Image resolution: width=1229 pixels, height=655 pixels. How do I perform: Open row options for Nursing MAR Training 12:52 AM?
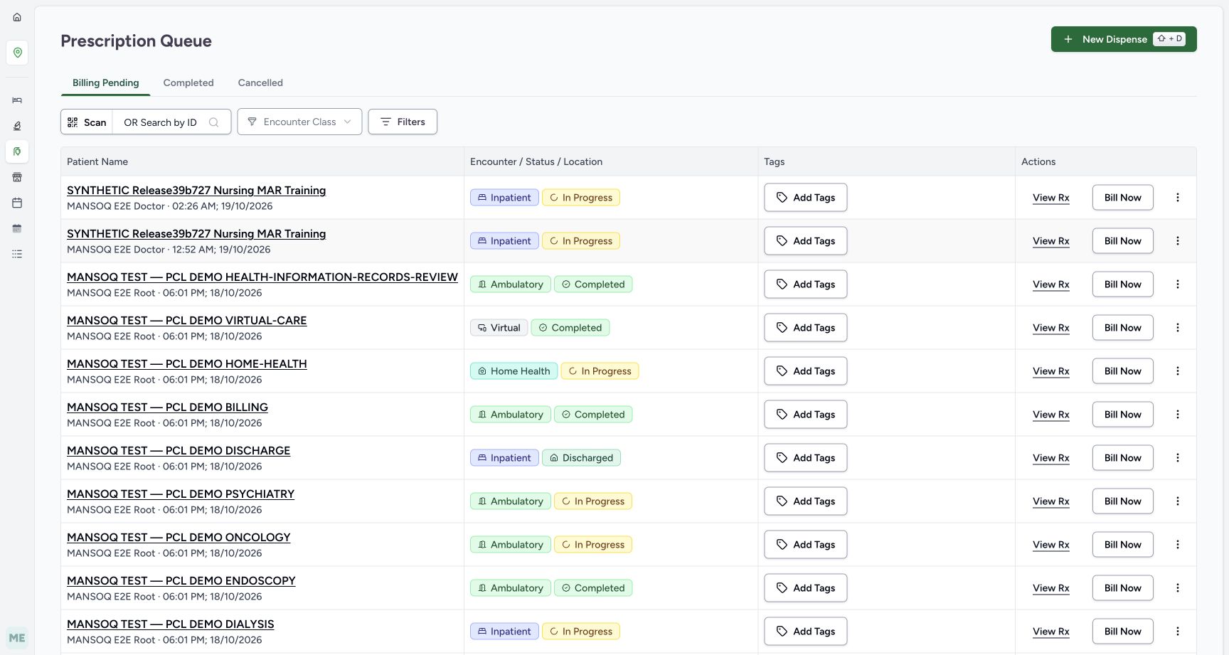tap(1178, 241)
